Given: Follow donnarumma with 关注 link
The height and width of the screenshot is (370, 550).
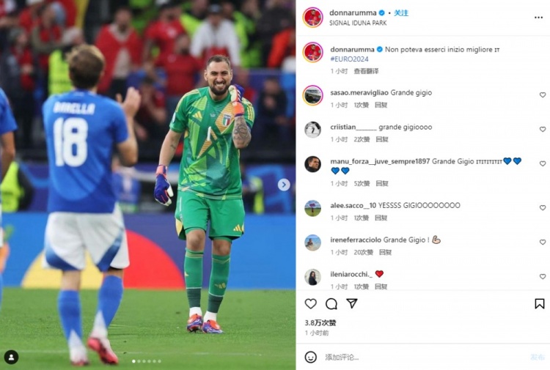Looking at the screenshot, I should coord(401,13).
